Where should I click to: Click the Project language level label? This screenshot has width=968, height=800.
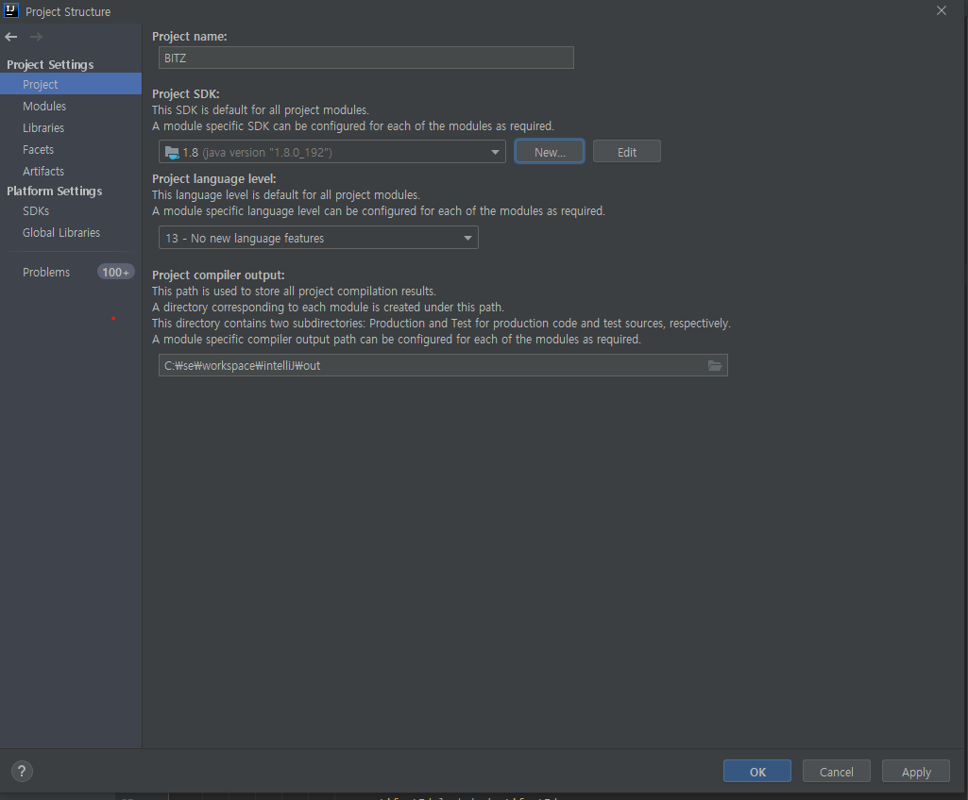pyautogui.click(x=213, y=178)
